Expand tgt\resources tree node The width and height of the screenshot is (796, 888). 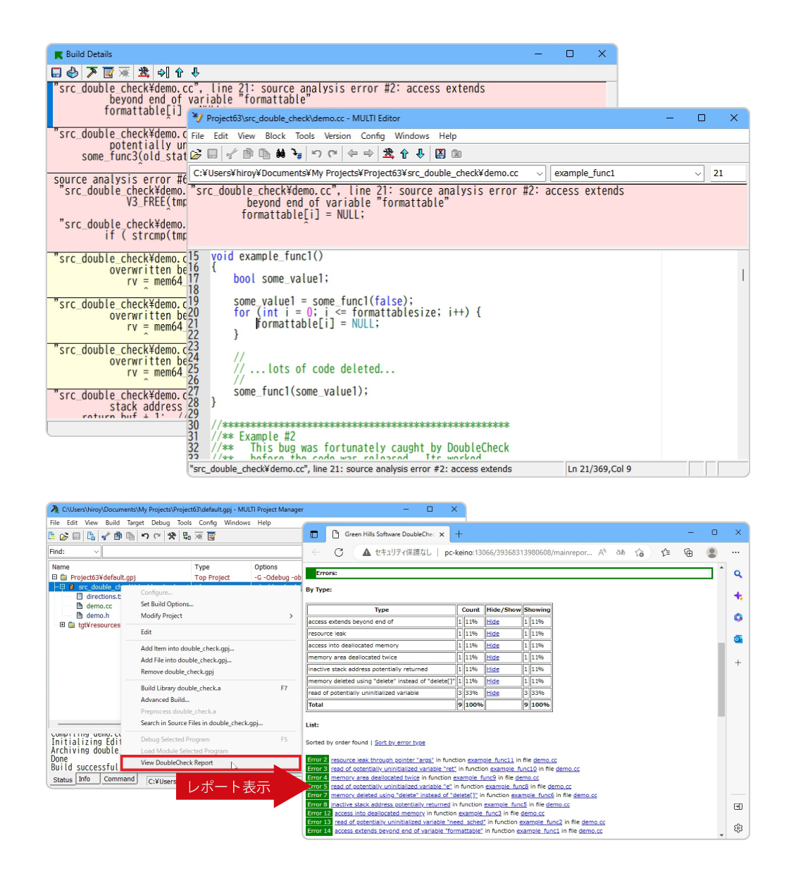click(x=62, y=624)
